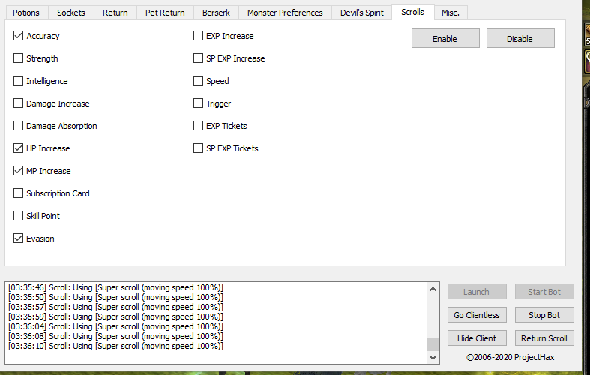Use the Return Scroll button
Screen dimensions: 590x375
point(544,338)
